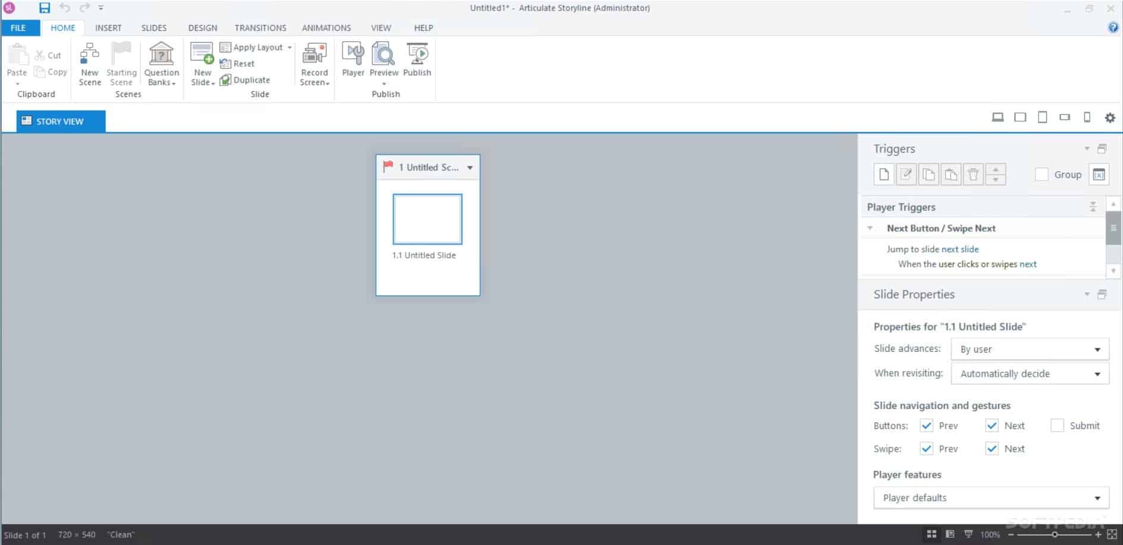Preview on the phone device view
Image resolution: width=1123 pixels, height=545 pixels.
(1087, 117)
